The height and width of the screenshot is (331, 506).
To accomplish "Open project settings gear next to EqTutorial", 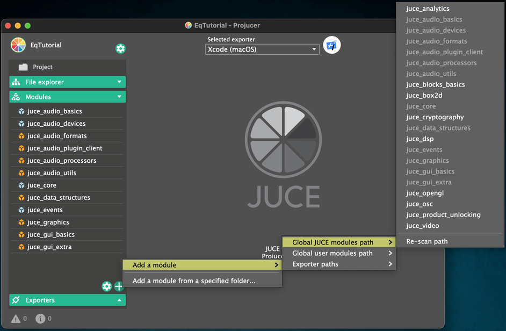I will pos(120,49).
